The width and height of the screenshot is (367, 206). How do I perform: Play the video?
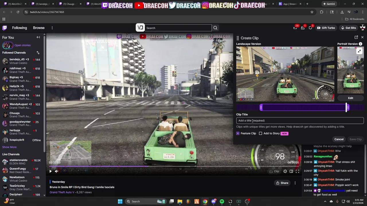[50, 171]
